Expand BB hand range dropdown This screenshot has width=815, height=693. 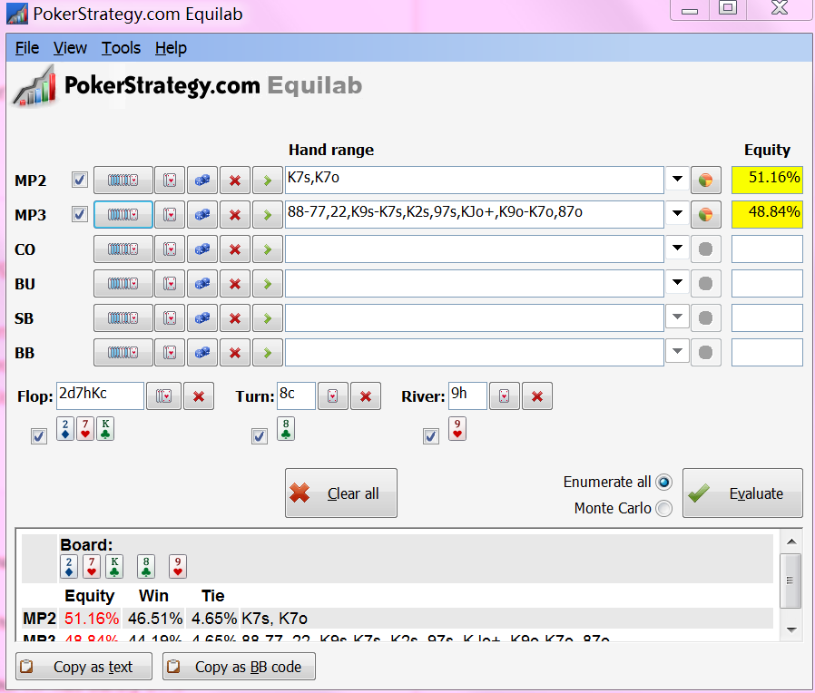[x=677, y=351]
